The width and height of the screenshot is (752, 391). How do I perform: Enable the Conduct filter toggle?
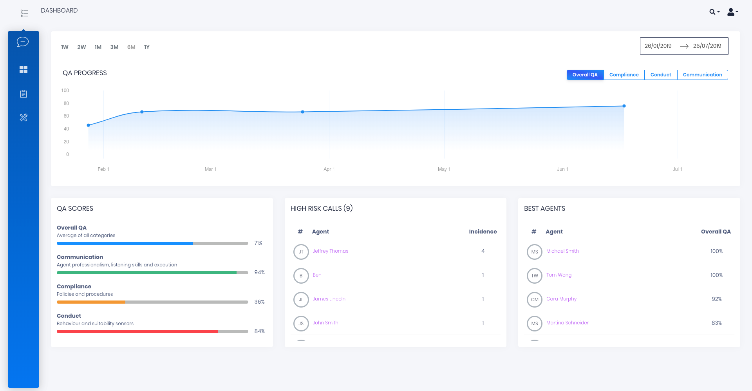(x=660, y=74)
